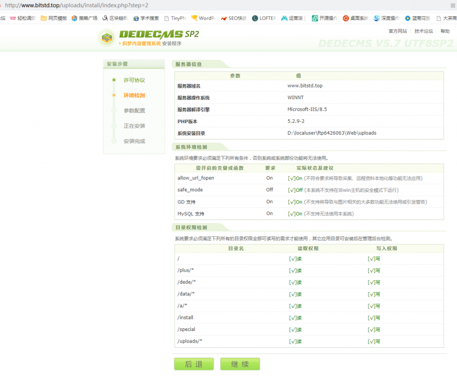Click the /plus/* directory name

(x=186, y=270)
